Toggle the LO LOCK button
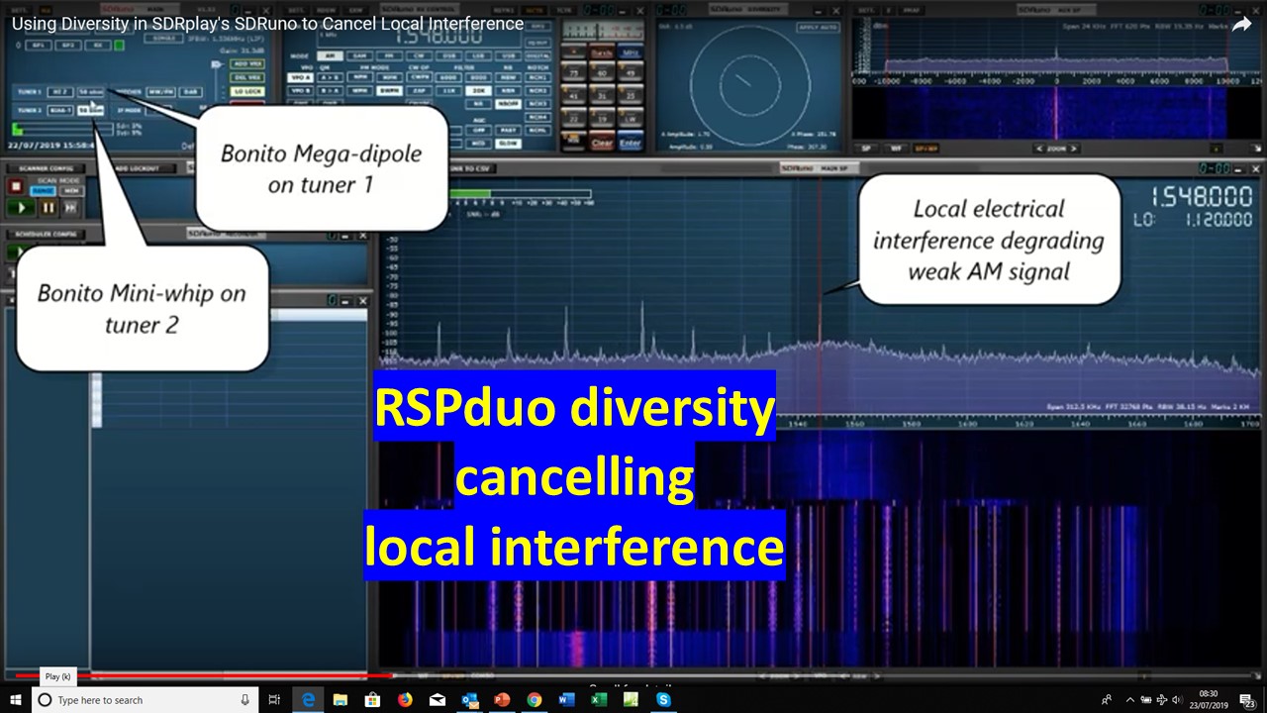 [247, 91]
